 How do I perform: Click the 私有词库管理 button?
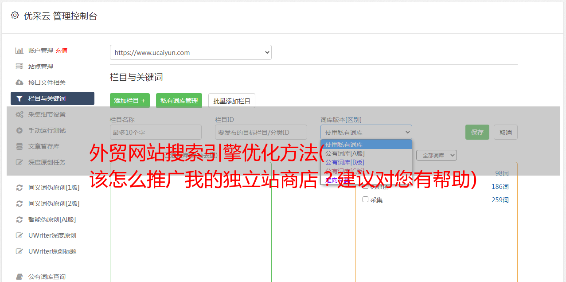point(179,101)
